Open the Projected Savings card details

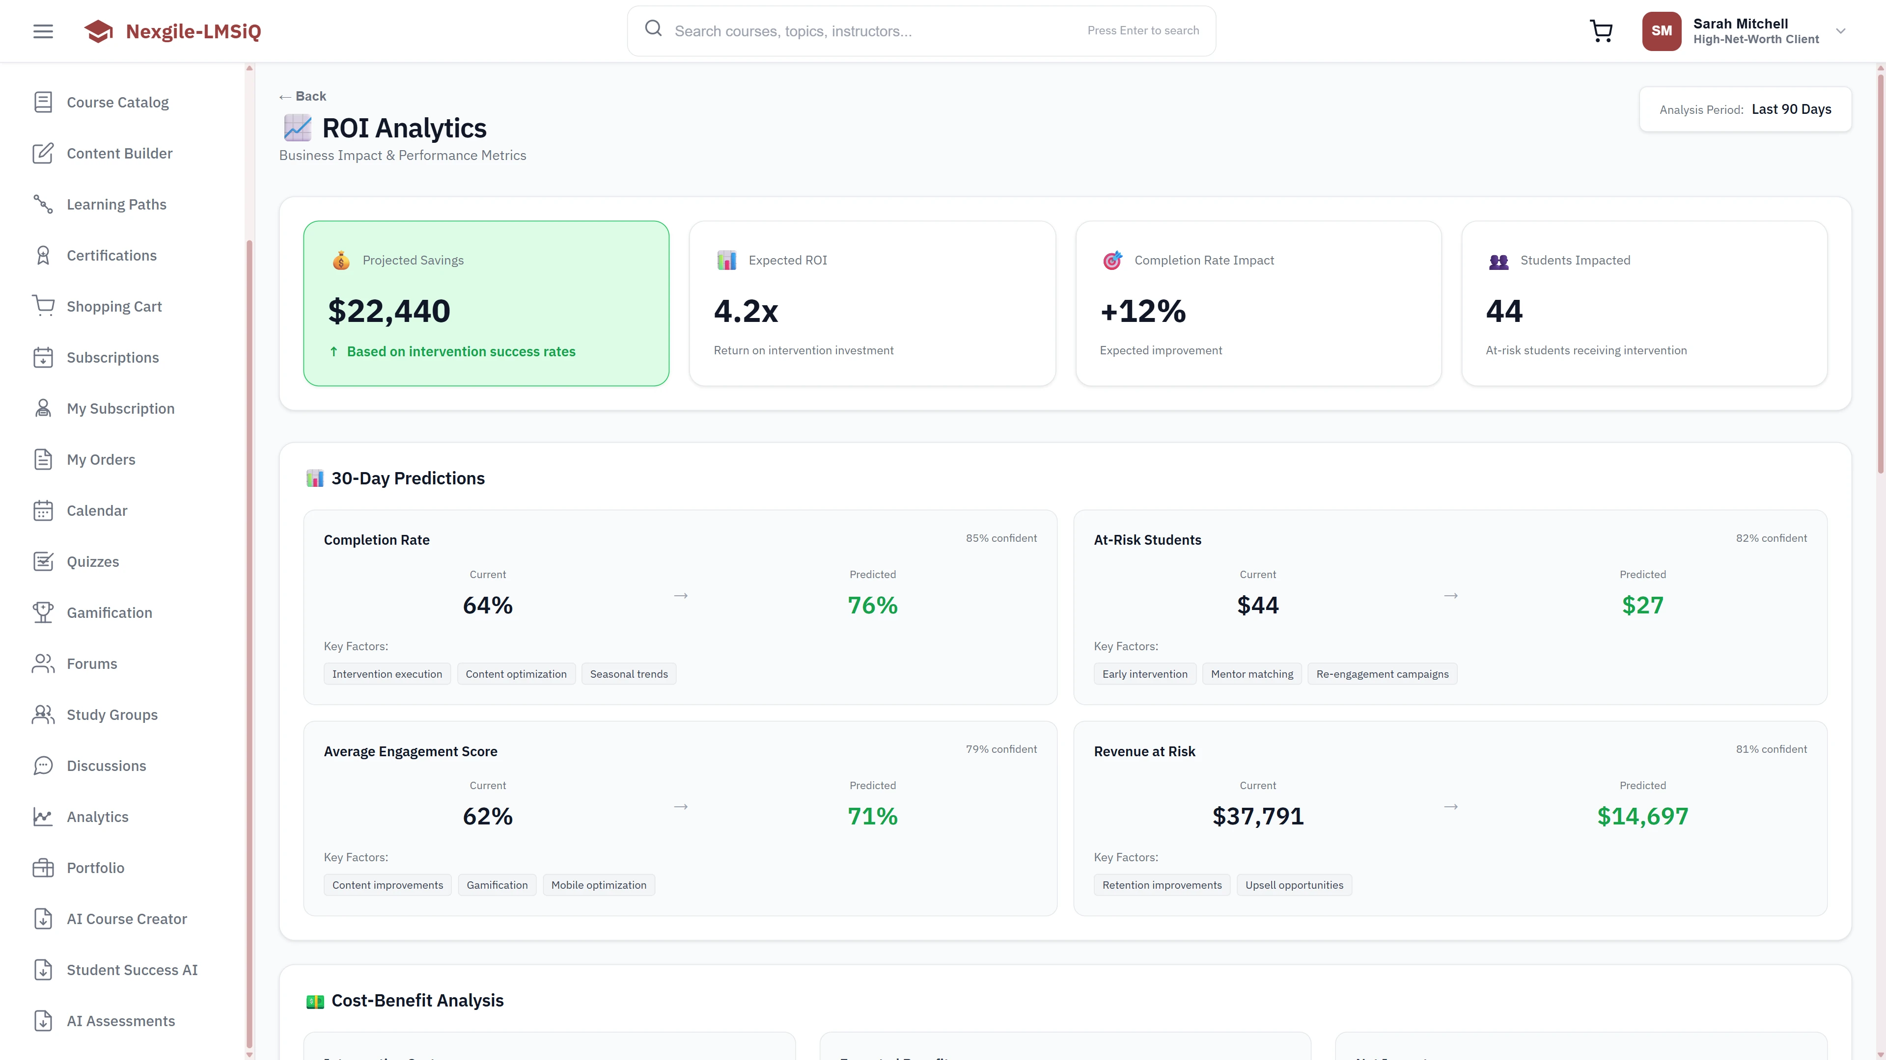click(x=486, y=304)
